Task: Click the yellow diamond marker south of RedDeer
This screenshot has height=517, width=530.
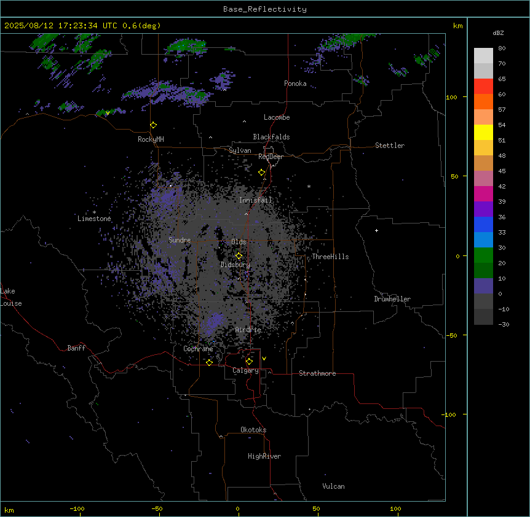Action: [262, 173]
